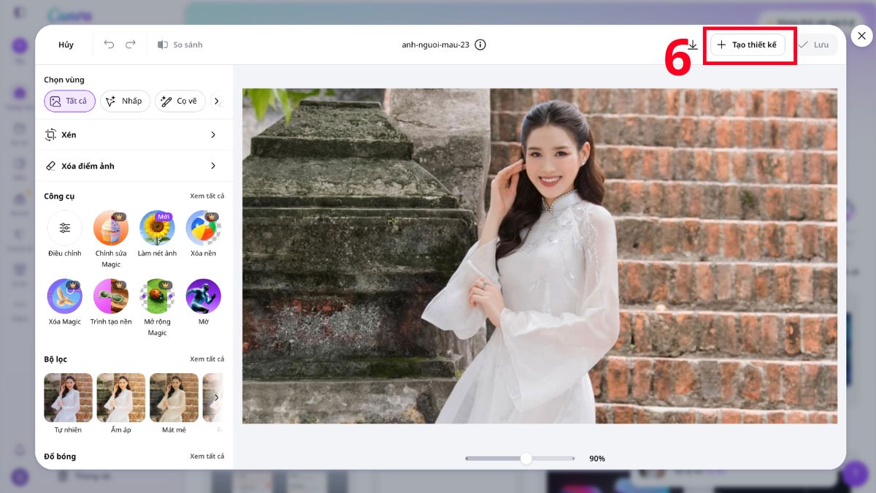
Task: Open the Điều chỉnh adjust tool
Action: point(65,234)
